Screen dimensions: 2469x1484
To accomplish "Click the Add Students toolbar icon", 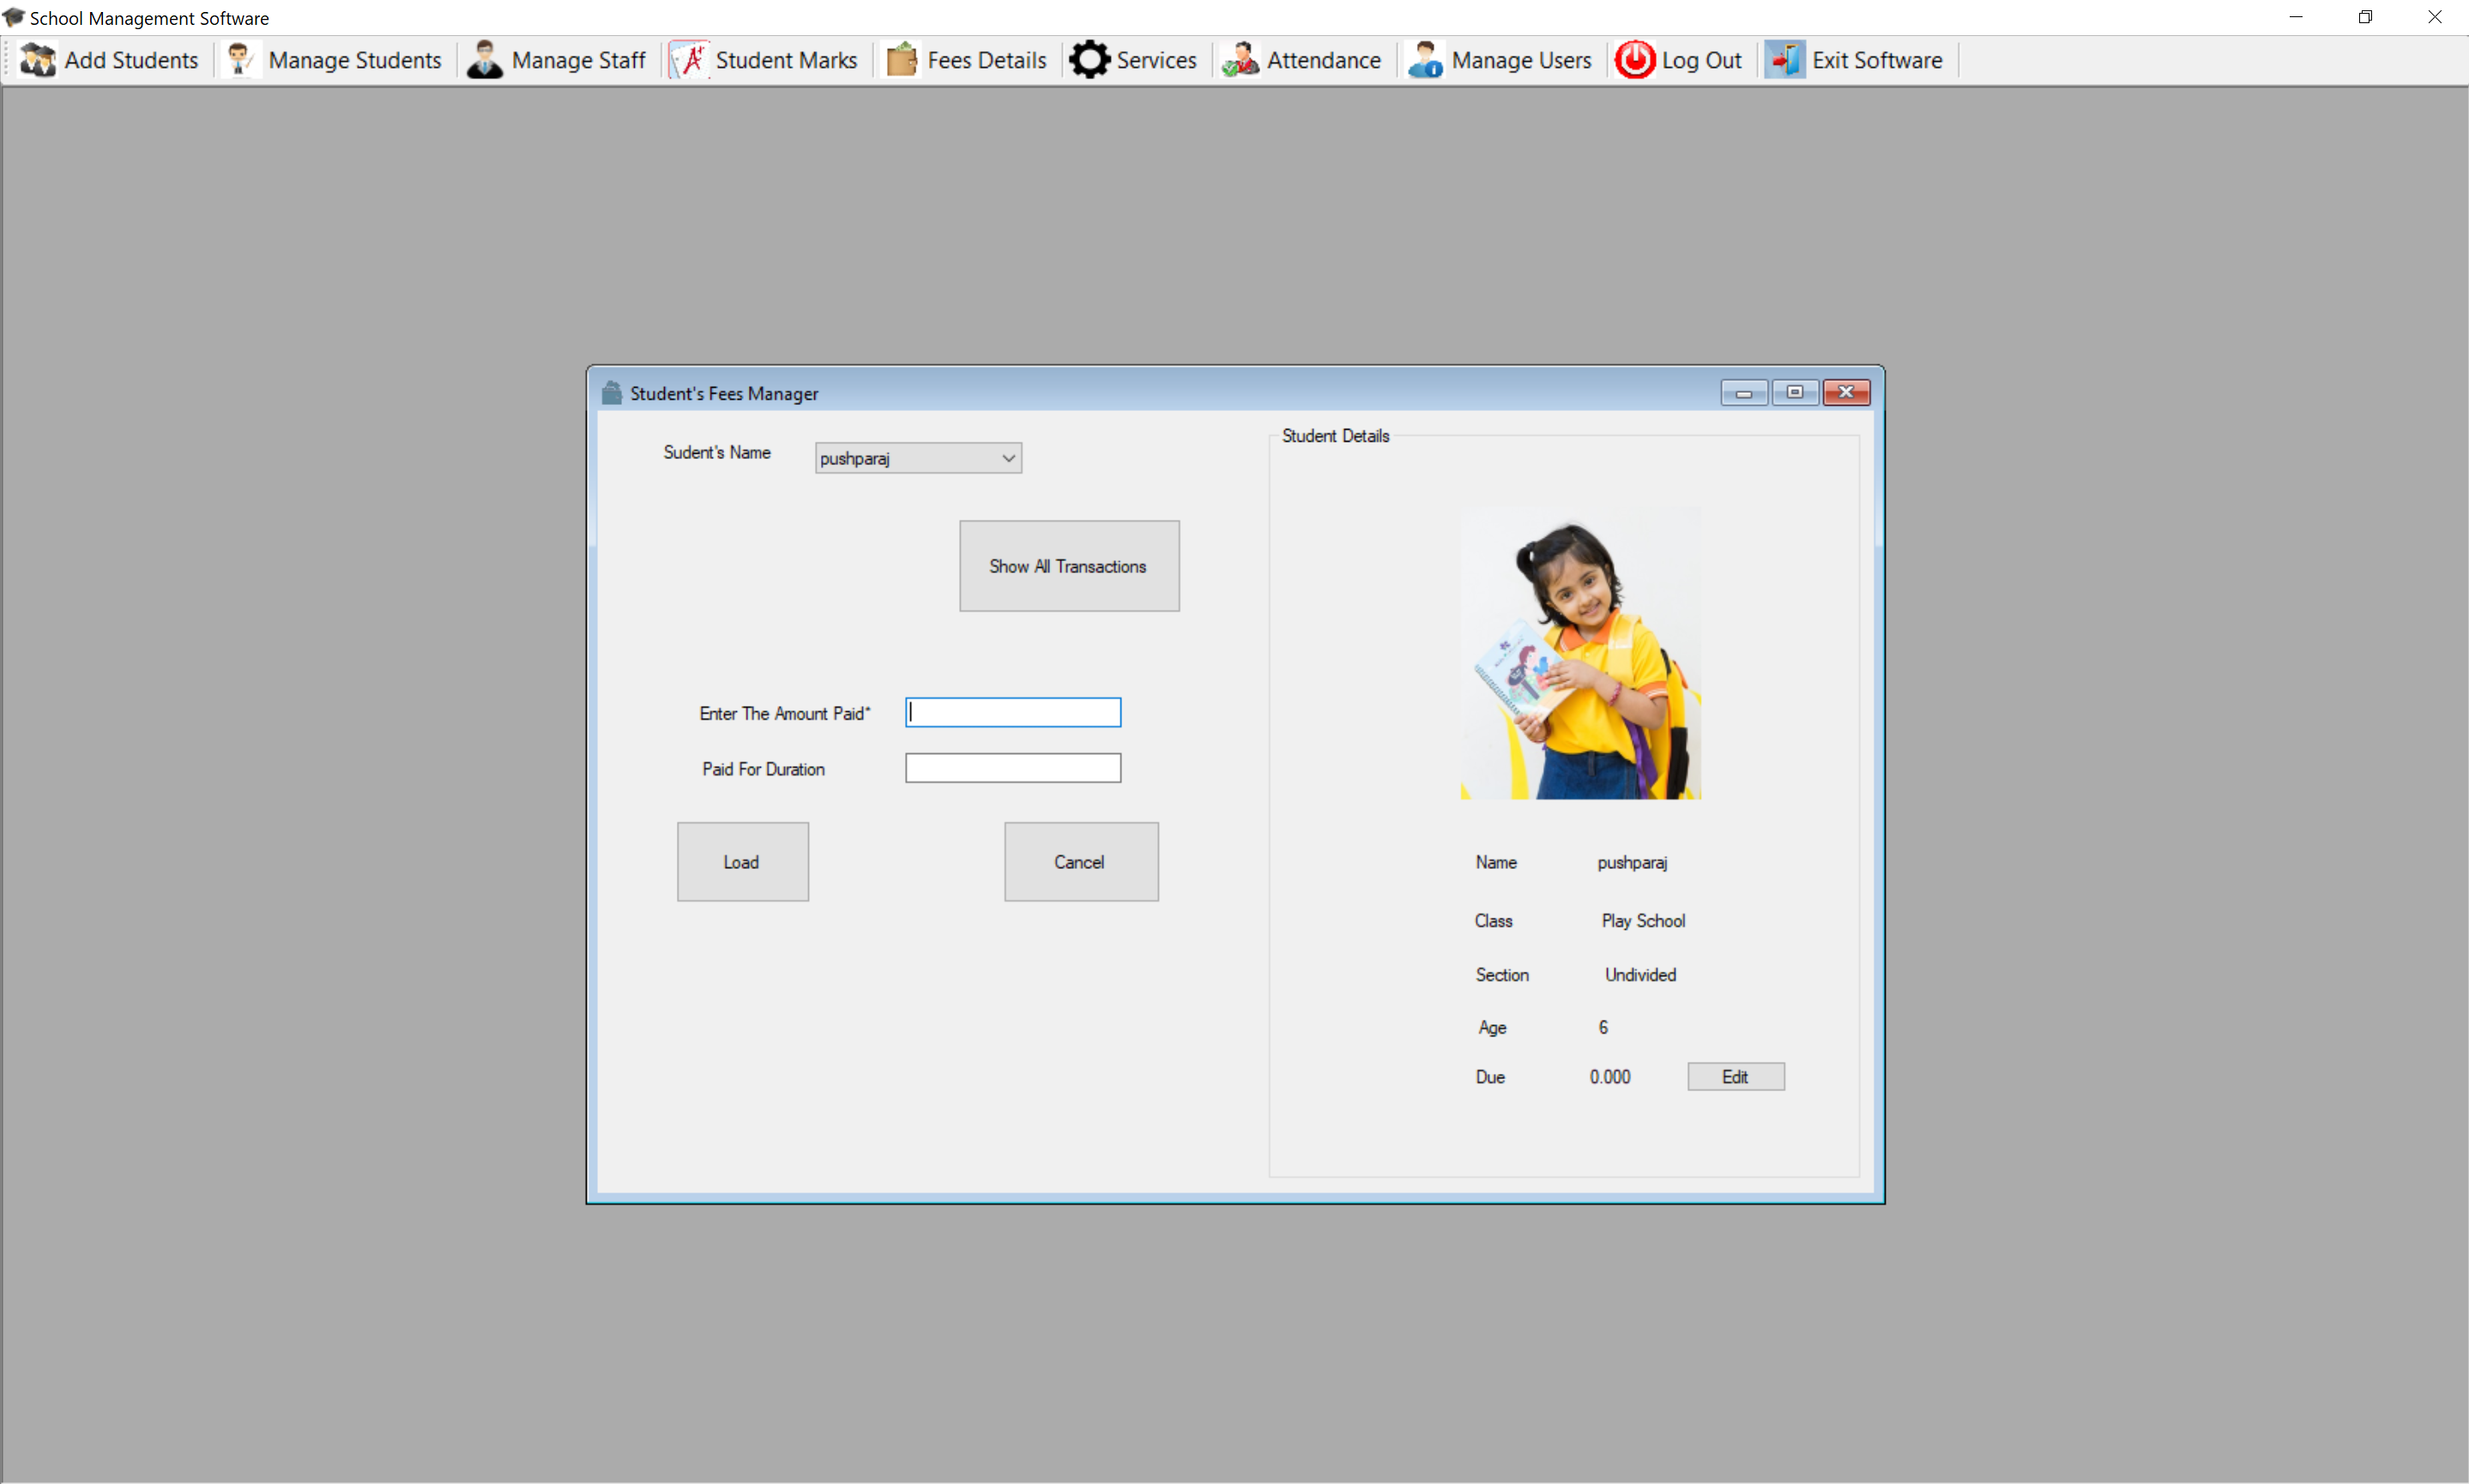I will [x=38, y=60].
